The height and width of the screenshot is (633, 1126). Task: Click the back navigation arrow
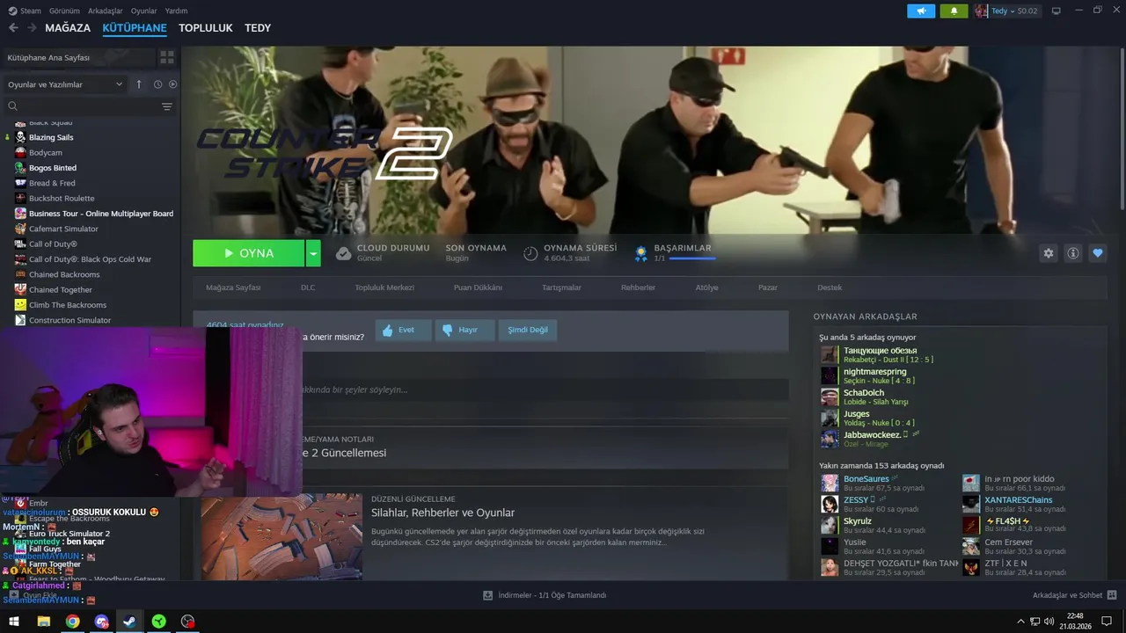[13, 28]
